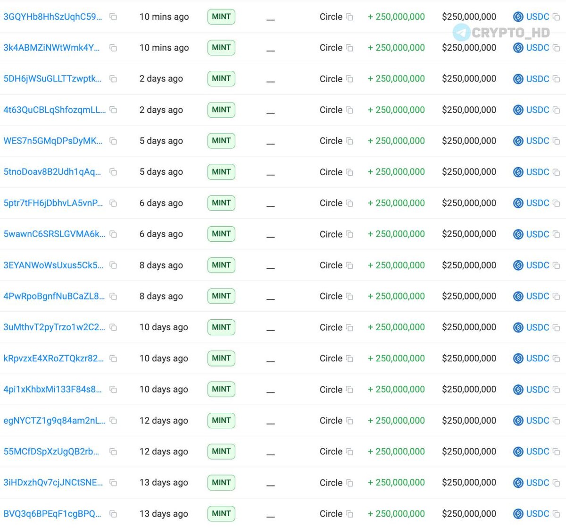Open transaction 3iHDxzhQv7cjJNCtSNE details
The height and width of the screenshot is (528, 566).
[53, 483]
